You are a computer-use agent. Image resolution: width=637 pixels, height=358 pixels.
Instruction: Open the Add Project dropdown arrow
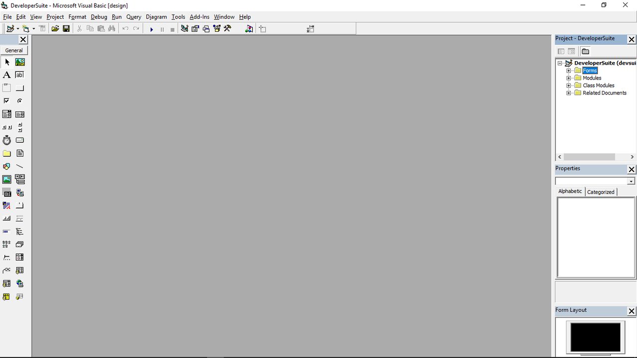click(17, 29)
